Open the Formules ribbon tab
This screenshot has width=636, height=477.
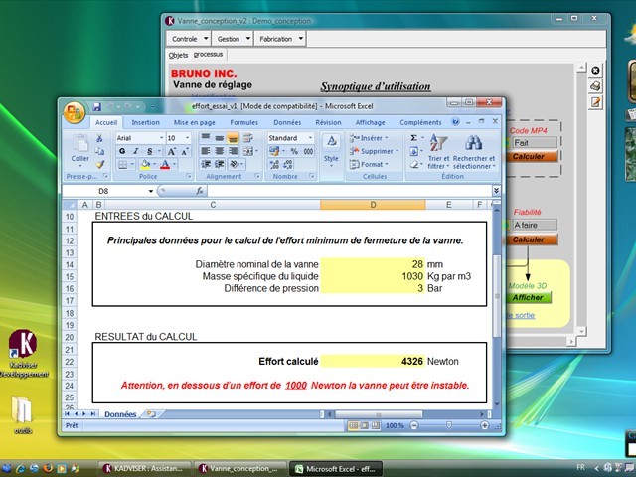243,122
